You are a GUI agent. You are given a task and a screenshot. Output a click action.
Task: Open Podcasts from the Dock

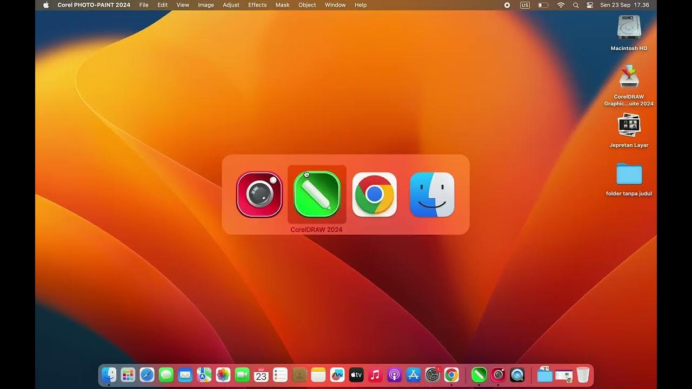(395, 374)
